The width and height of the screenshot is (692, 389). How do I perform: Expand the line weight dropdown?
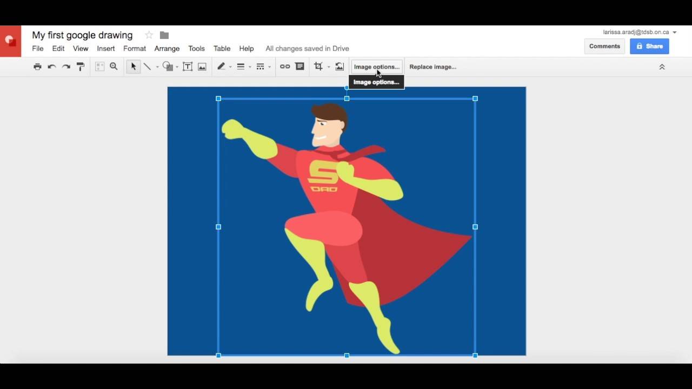tap(250, 68)
